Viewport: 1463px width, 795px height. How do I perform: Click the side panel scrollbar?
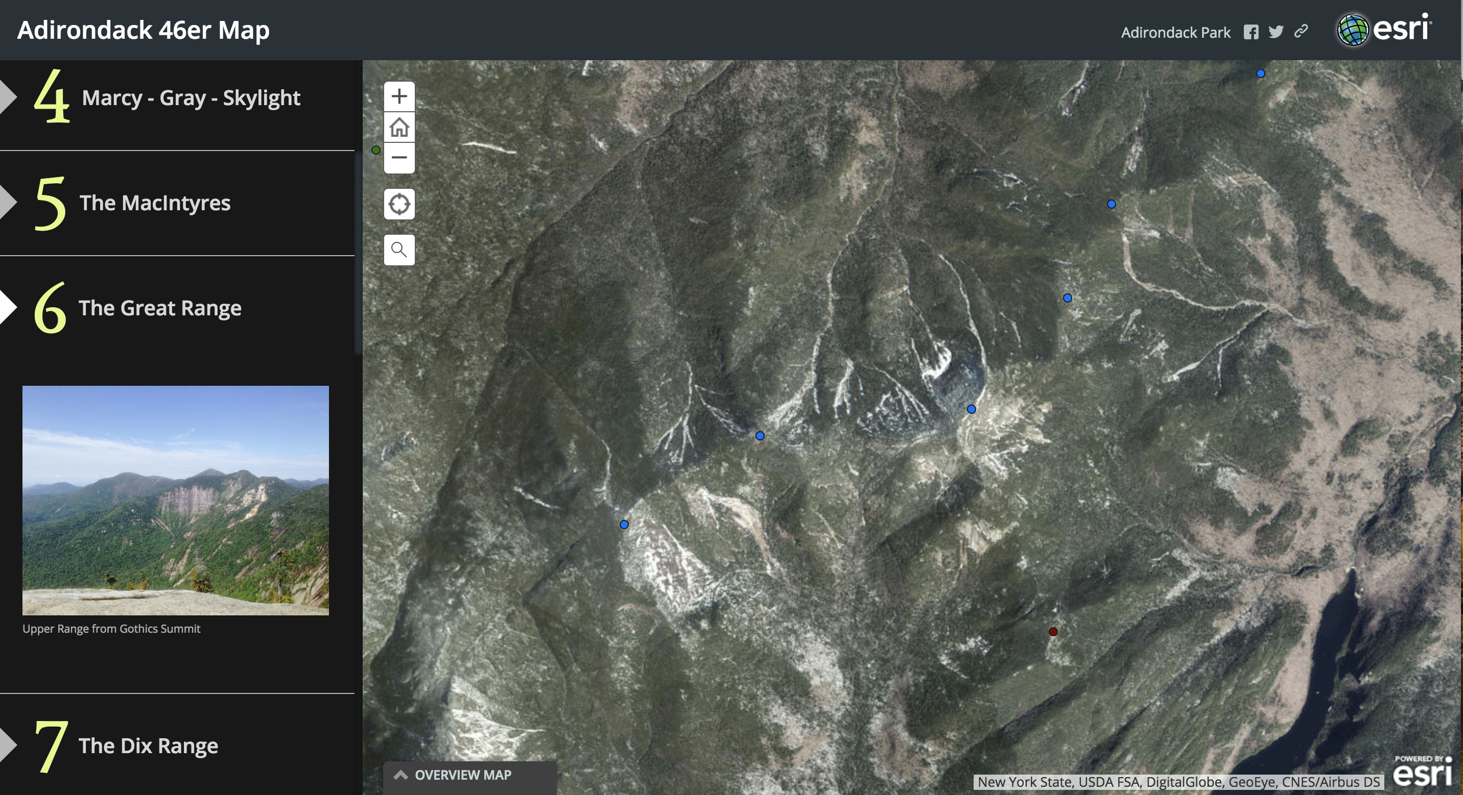pyautogui.click(x=358, y=254)
